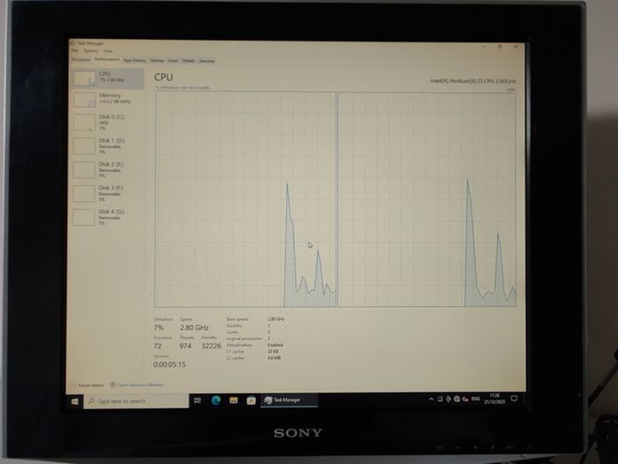Image resolution: width=618 pixels, height=464 pixels.
Task: Open the File menu
Action: (74, 50)
